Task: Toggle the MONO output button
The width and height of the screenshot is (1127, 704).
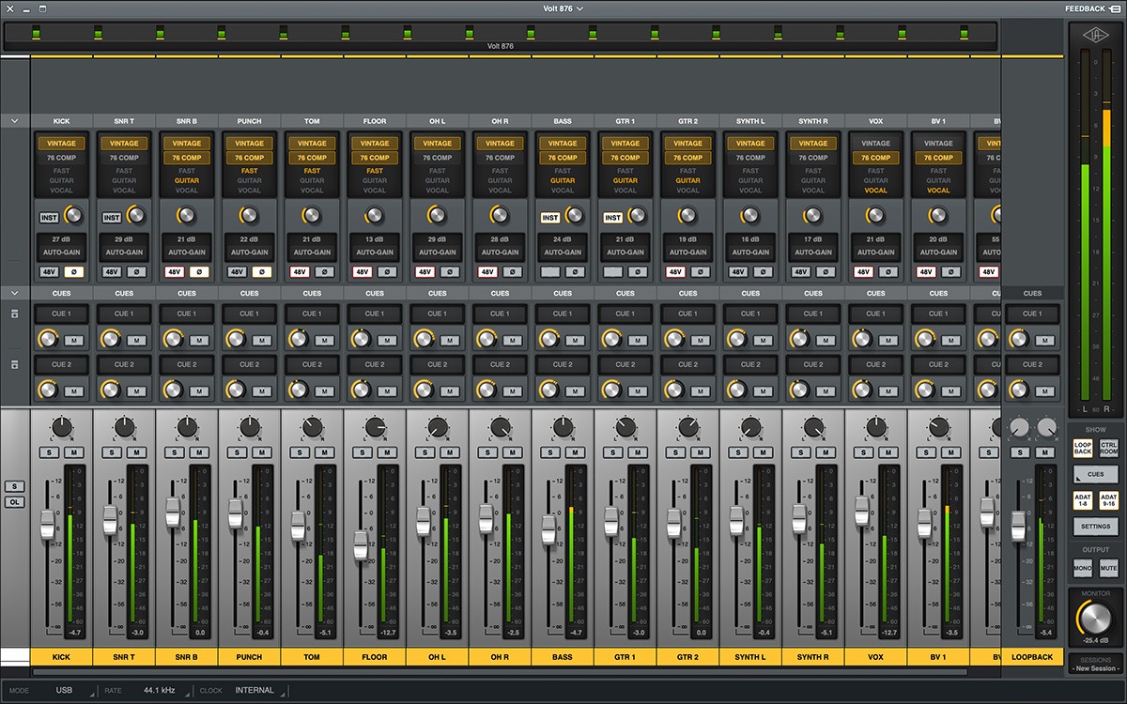Action: click(x=1083, y=568)
